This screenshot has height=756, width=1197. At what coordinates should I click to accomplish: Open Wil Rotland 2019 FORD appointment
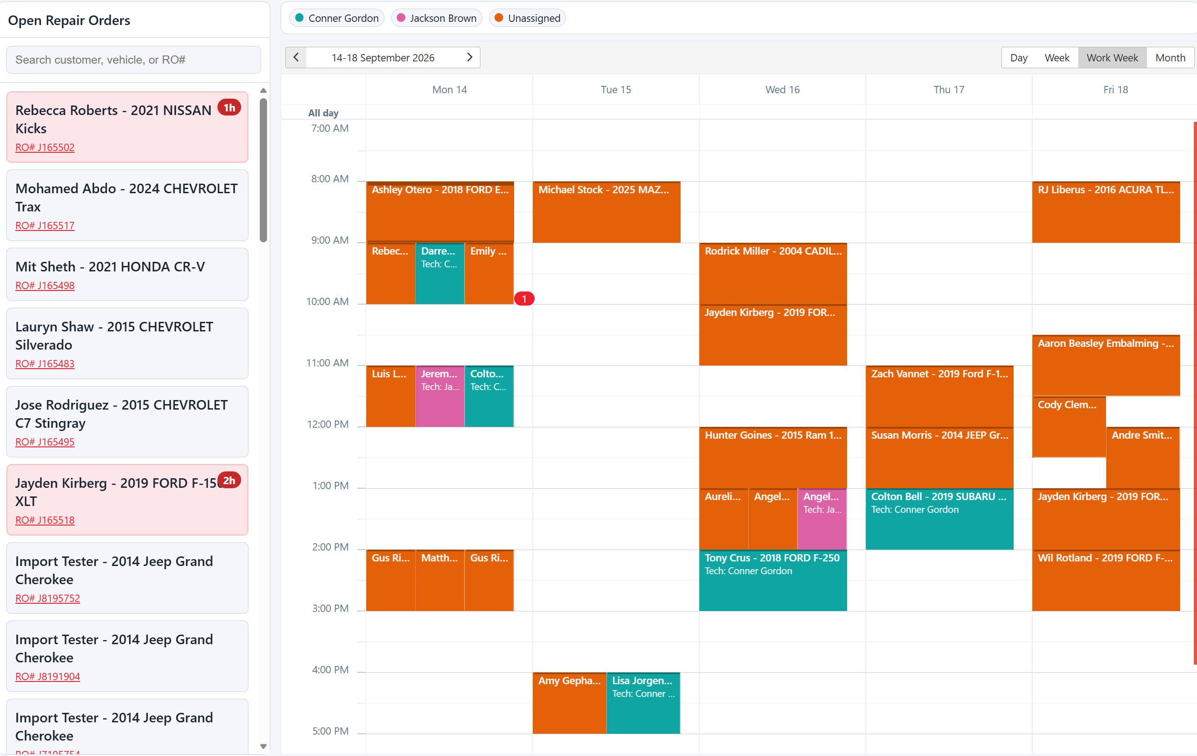(1106, 580)
